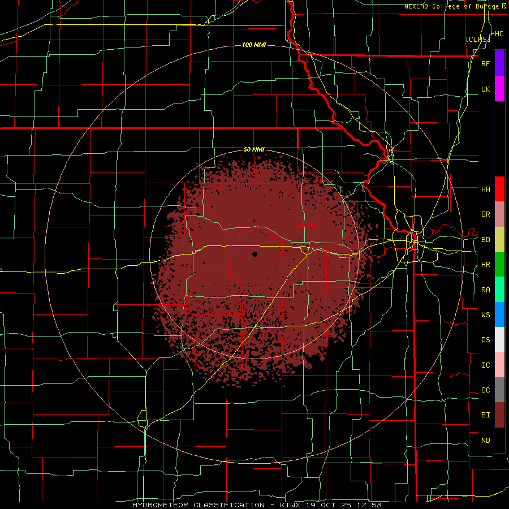Click the black radar site dot
This screenshot has width=509, height=509.
tap(255, 254)
